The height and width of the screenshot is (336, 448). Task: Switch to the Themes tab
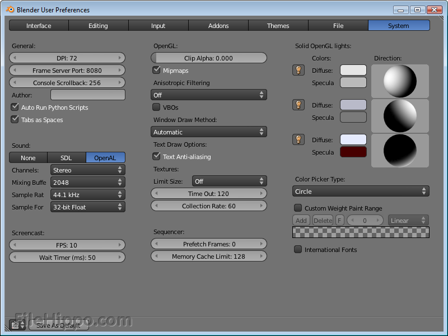tap(278, 25)
